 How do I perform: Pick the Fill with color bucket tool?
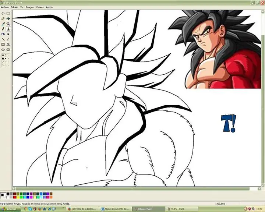coord(8,19)
